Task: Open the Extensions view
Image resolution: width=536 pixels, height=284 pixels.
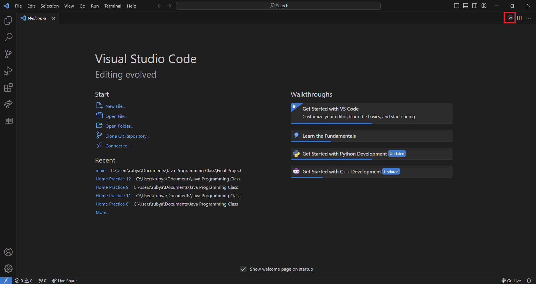Action: click(8, 87)
